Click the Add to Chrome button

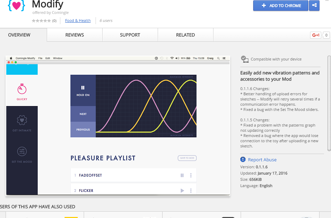tap(280, 6)
